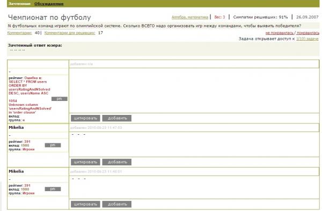Click цитировать under Mikelia's 11:47 post
Image resolution: width=322 pixels, height=211 pixels.
(x=85, y=162)
